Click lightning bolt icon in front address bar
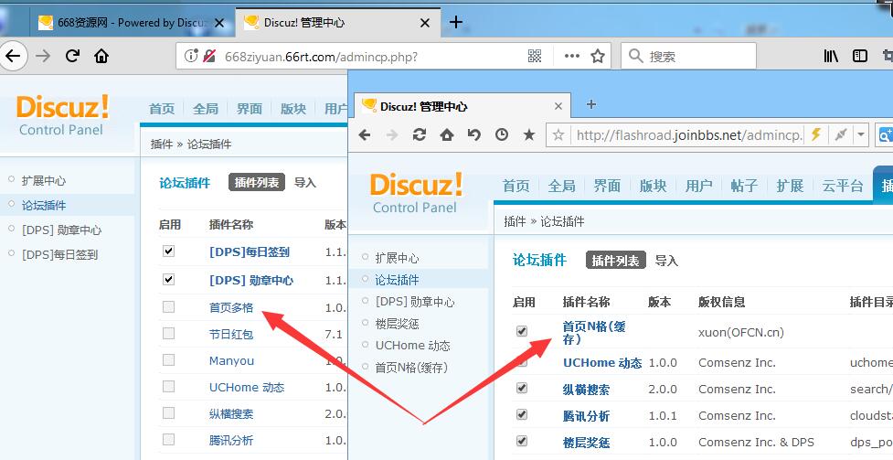The height and width of the screenshot is (460, 893). (x=815, y=134)
